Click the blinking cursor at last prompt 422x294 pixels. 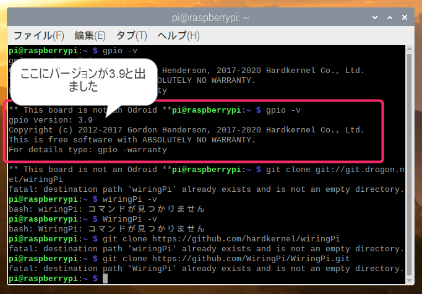[105, 279]
